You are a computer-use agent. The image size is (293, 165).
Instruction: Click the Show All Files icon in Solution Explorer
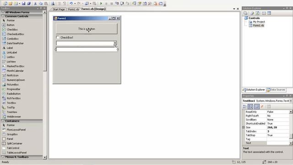[252, 13]
